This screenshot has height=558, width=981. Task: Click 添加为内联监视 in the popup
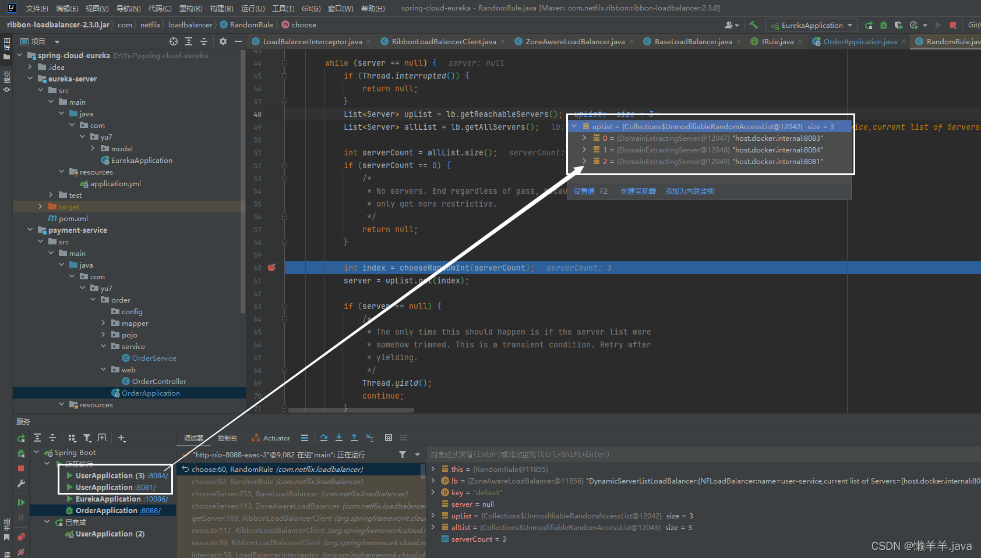(689, 191)
